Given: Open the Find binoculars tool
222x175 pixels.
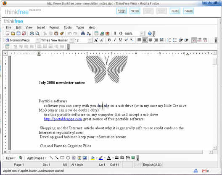Looking at the screenshot, I should 83,34.
